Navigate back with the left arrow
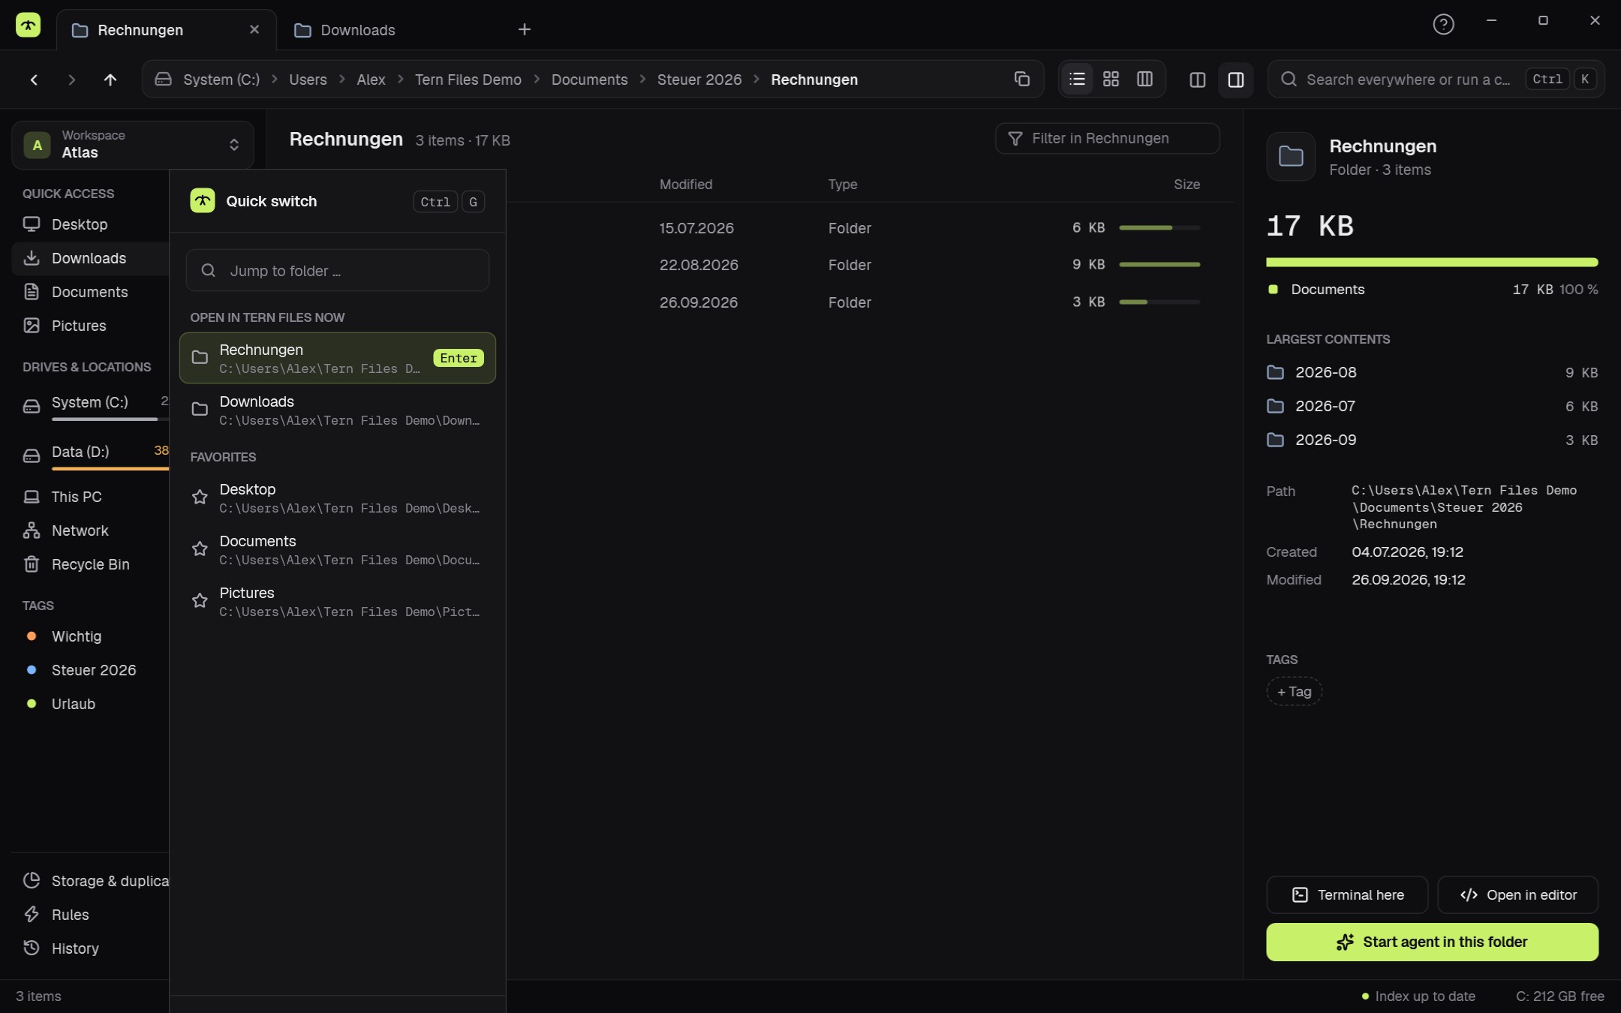Viewport: 1621px width, 1013px height. [x=34, y=80]
